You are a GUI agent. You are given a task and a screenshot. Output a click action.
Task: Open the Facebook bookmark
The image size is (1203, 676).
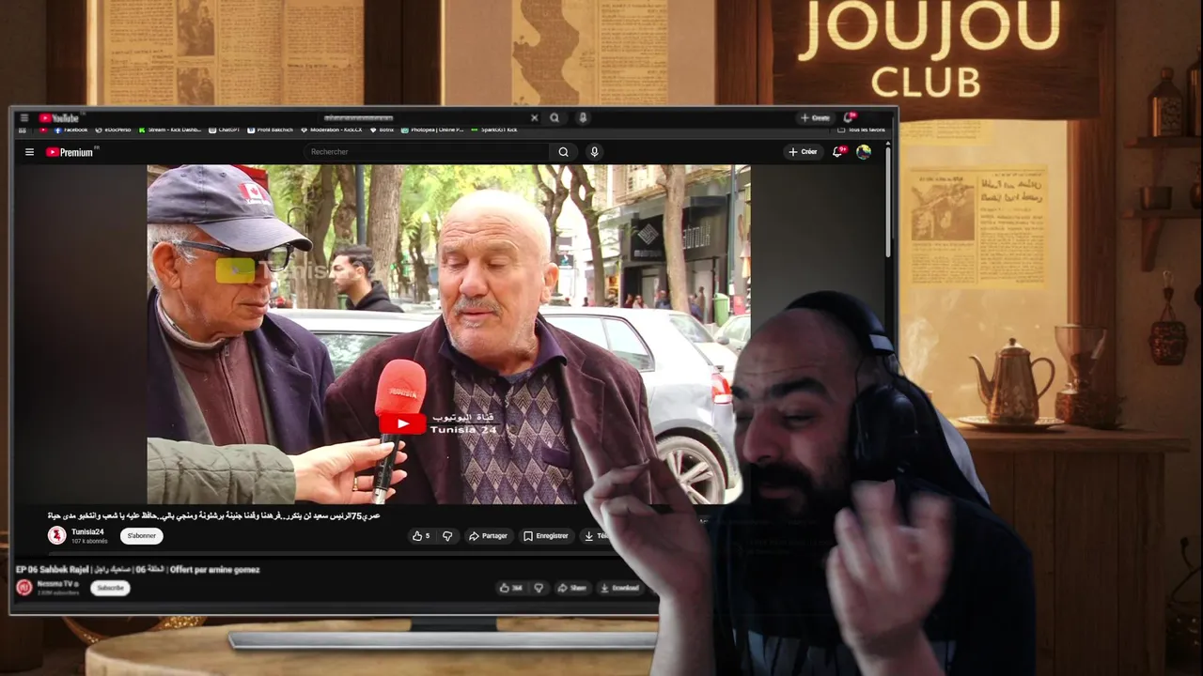click(x=70, y=130)
